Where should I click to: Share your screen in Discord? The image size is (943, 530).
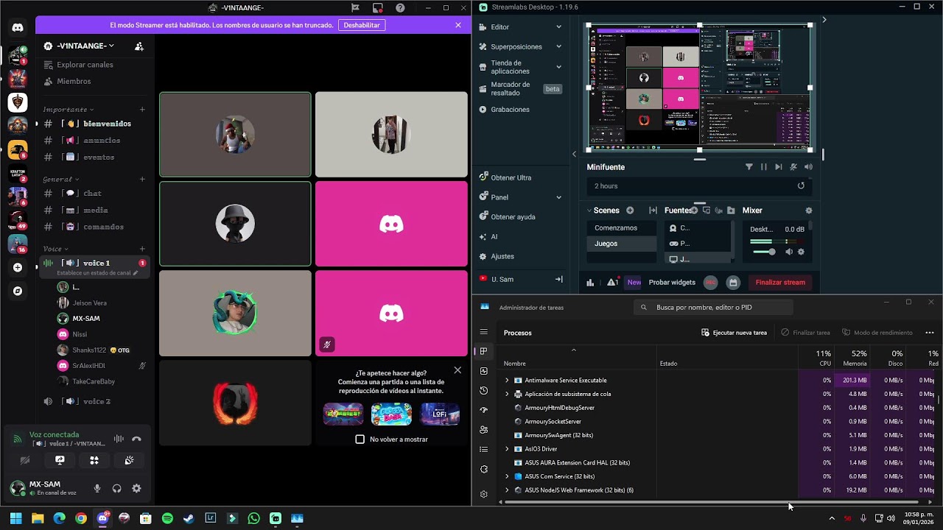point(60,460)
